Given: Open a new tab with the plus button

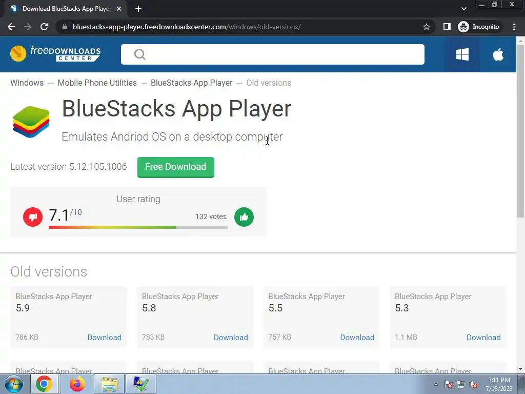Looking at the screenshot, I should point(138,9).
